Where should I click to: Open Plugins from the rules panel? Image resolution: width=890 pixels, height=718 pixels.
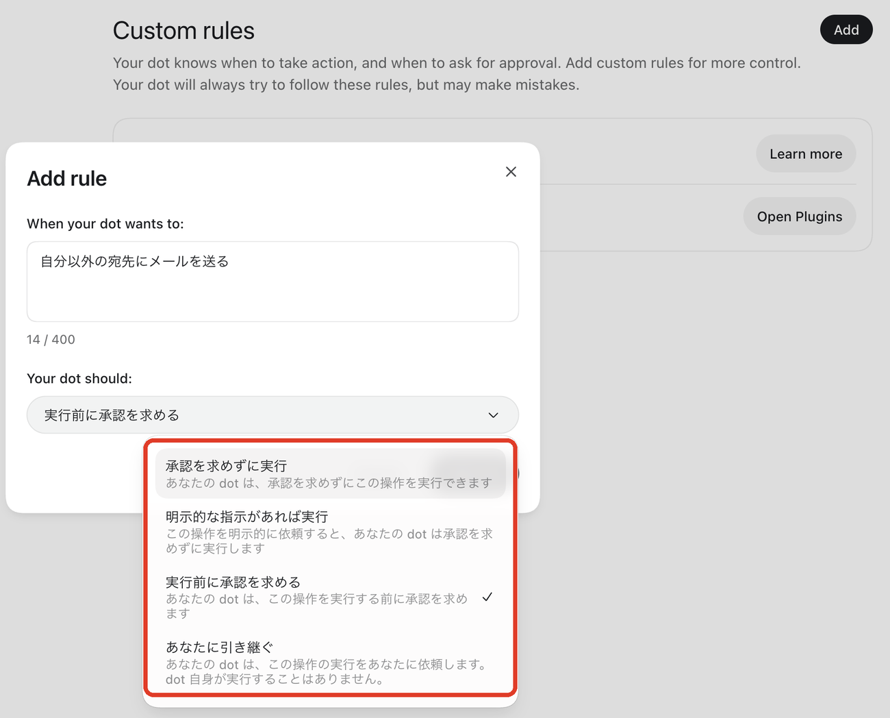click(800, 216)
